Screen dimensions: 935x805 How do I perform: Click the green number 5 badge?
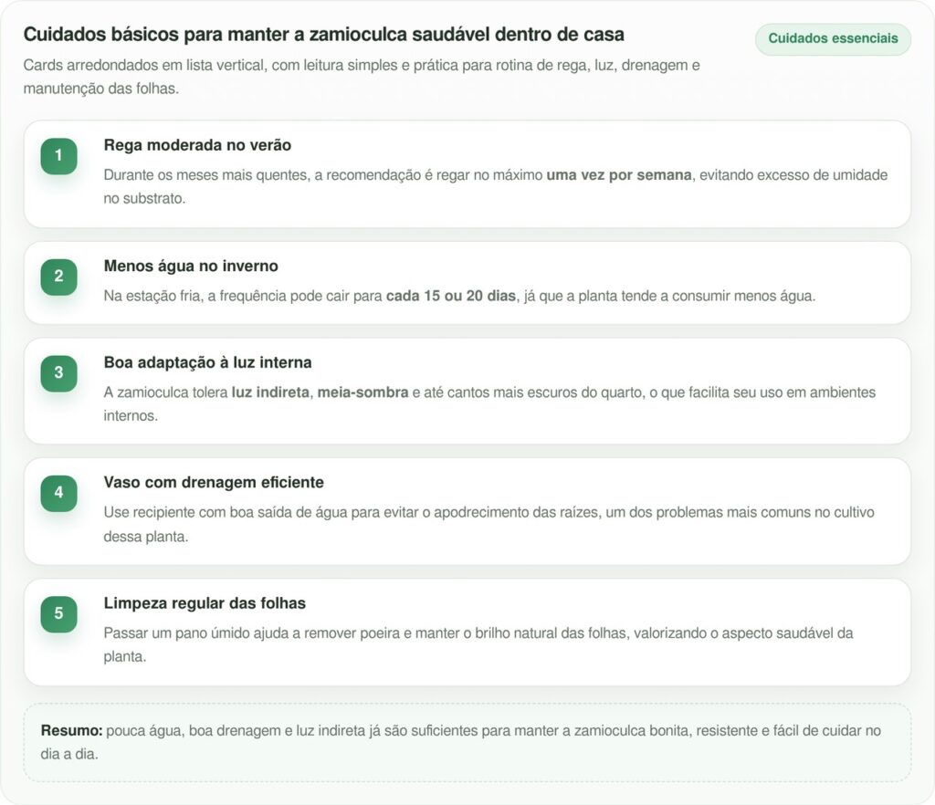pos(58,614)
